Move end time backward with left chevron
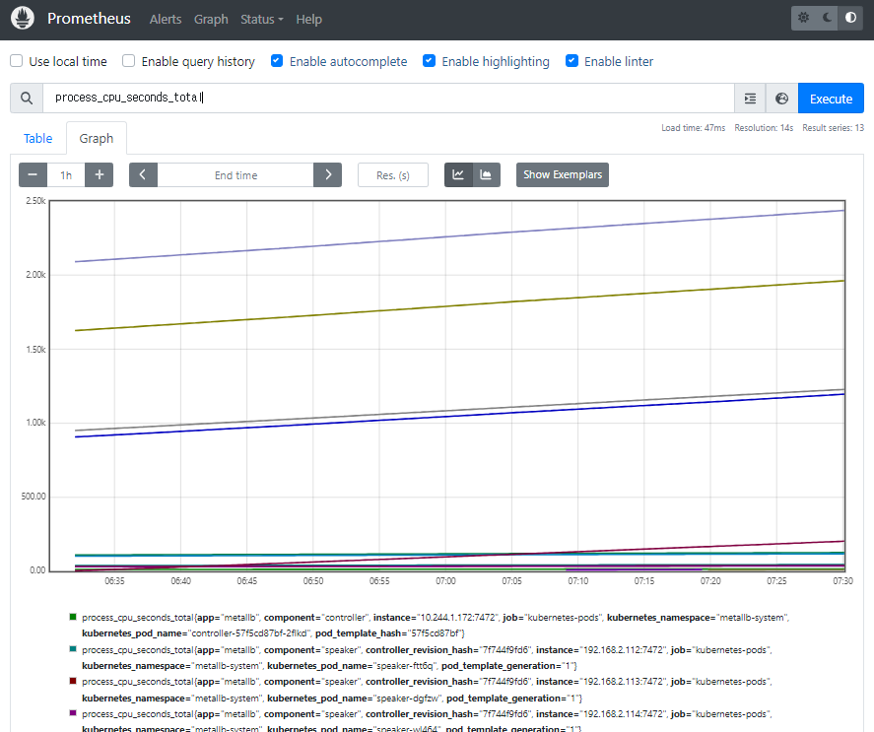This screenshot has height=732, width=874. click(143, 175)
